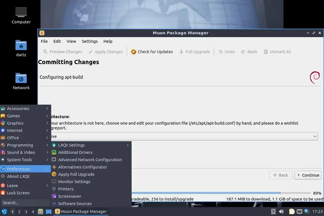Image resolution: width=324 pixels, height=216 pixels.
Task: Expand the Sound & Video category
Action: tap(25, 152)
